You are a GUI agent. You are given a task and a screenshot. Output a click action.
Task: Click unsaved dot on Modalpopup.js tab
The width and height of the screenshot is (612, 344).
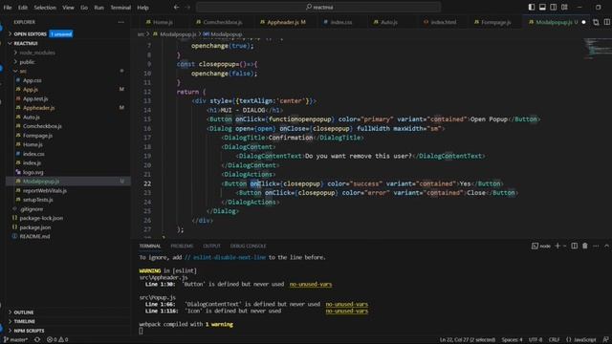(x=583, y=22)
